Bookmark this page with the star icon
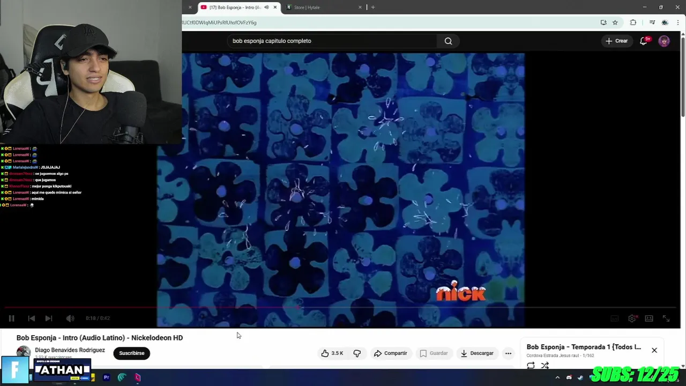 (x=615, y=23)
